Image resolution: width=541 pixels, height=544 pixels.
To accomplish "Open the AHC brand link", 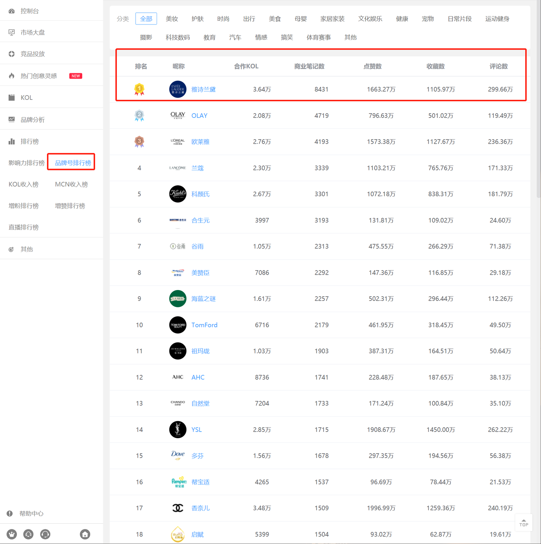I will click(x=198, y=377).
